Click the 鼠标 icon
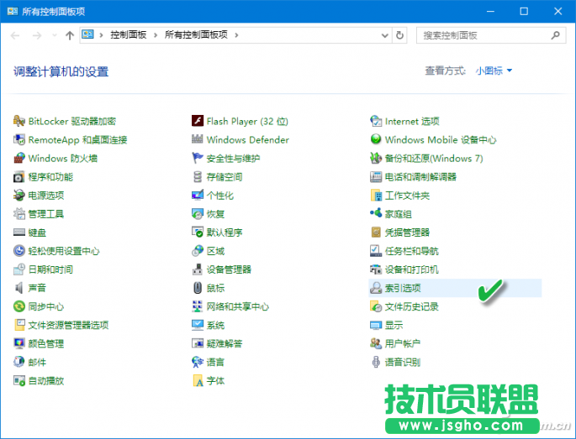The width and height of the screenshot is (576, 439). [198, 288]
